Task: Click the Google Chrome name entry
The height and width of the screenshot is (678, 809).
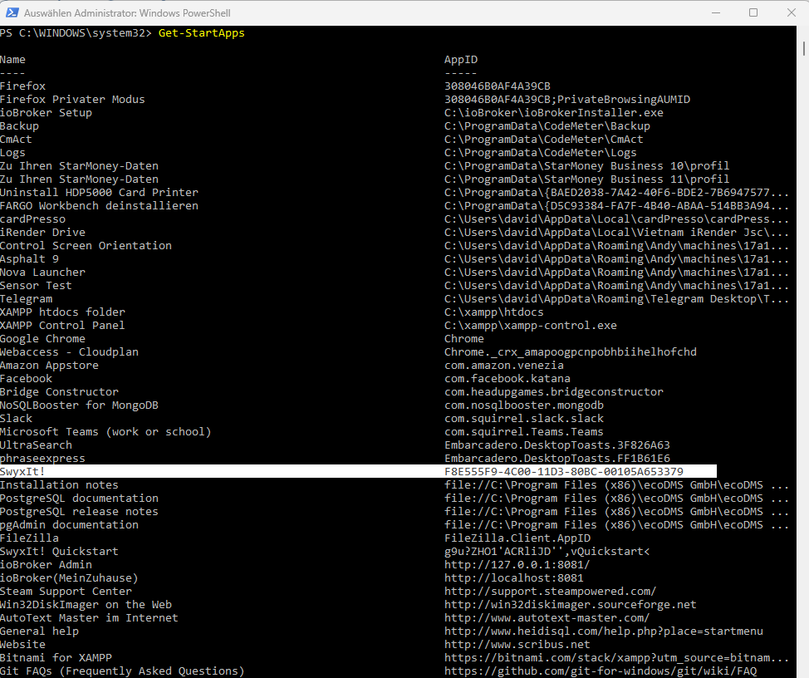Action: pos(42,338)
